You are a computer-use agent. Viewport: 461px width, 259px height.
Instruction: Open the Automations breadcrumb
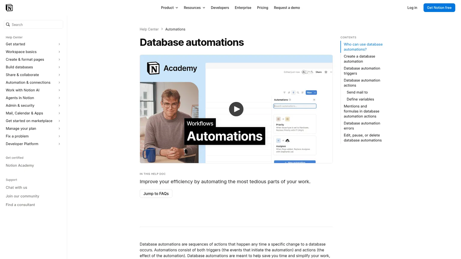click(x=175, y=29)
